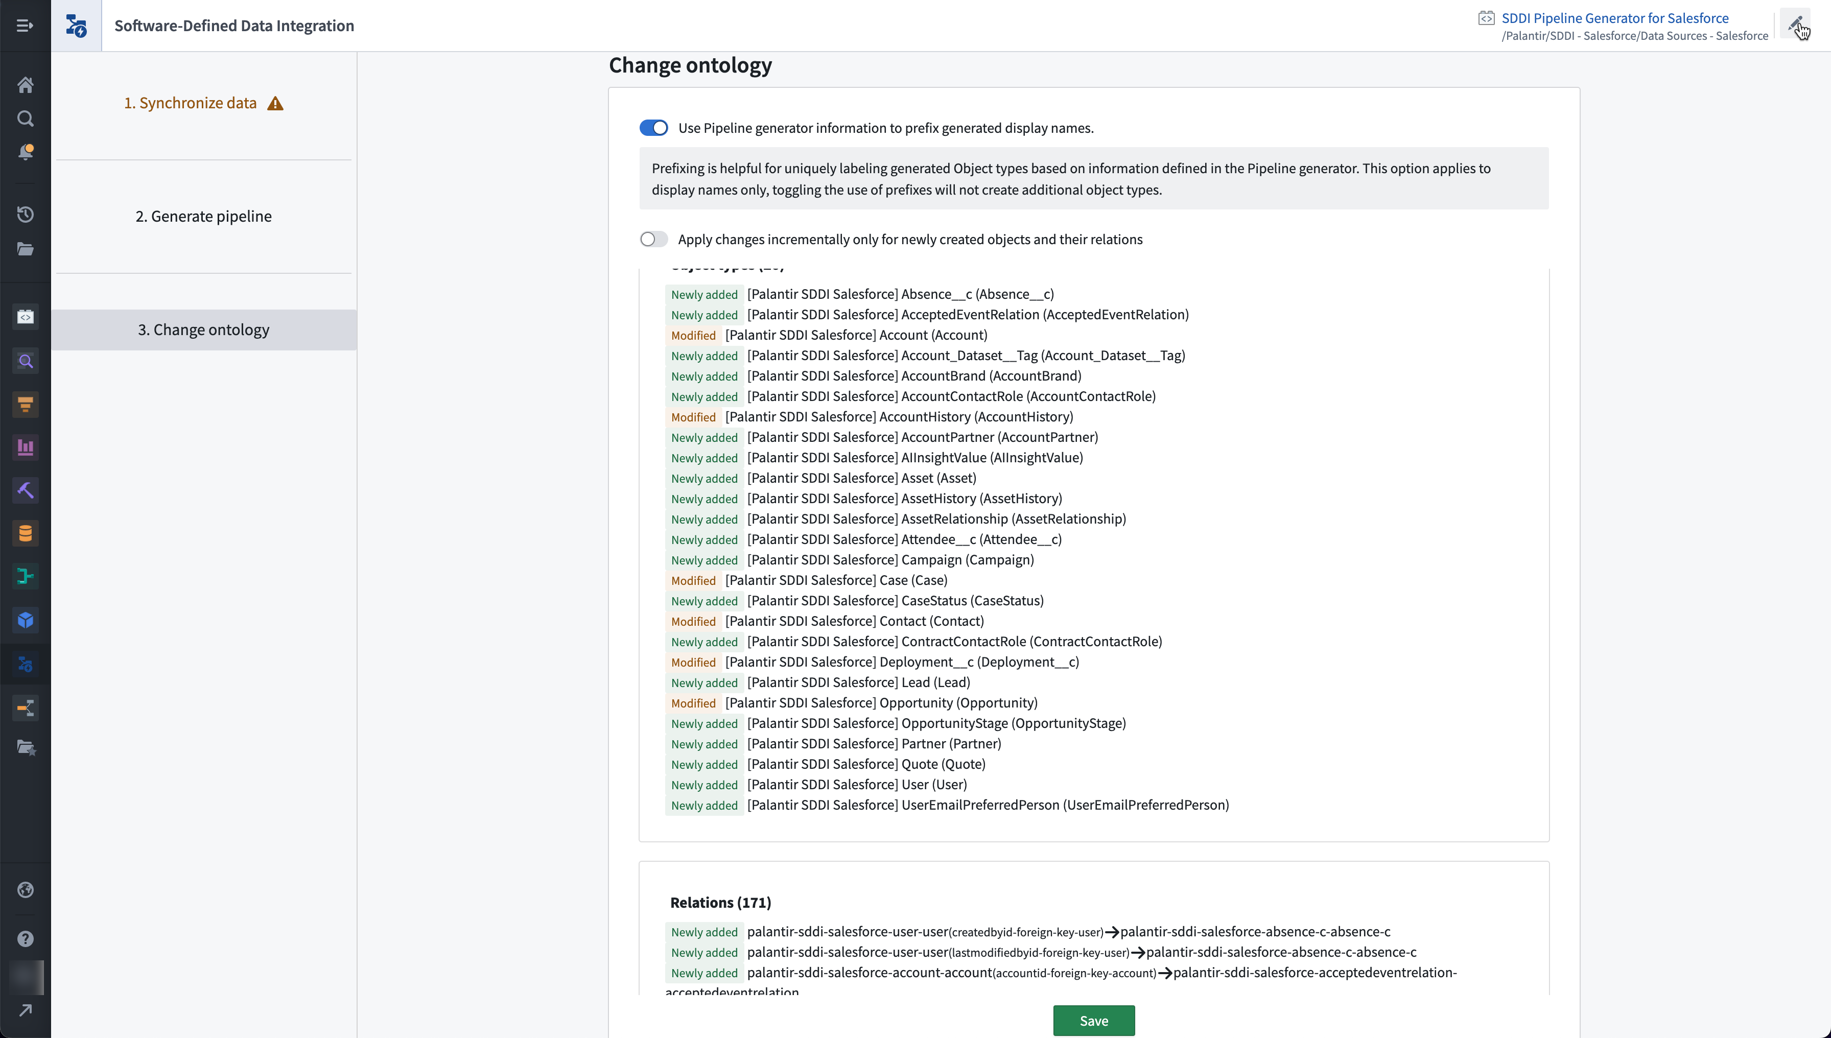The image size is (1831, 1038).
Task: Toggle off prefix generated display names switch
Action: tap(654, 128)
